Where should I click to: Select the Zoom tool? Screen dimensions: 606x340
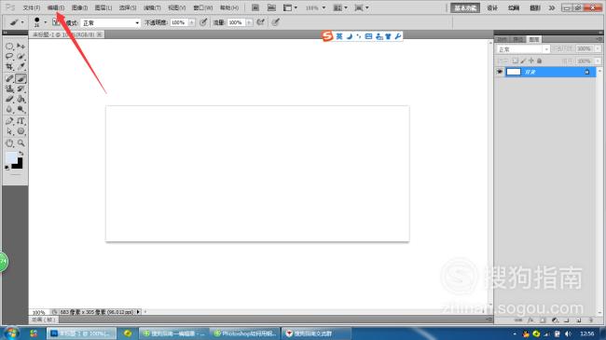21,143
